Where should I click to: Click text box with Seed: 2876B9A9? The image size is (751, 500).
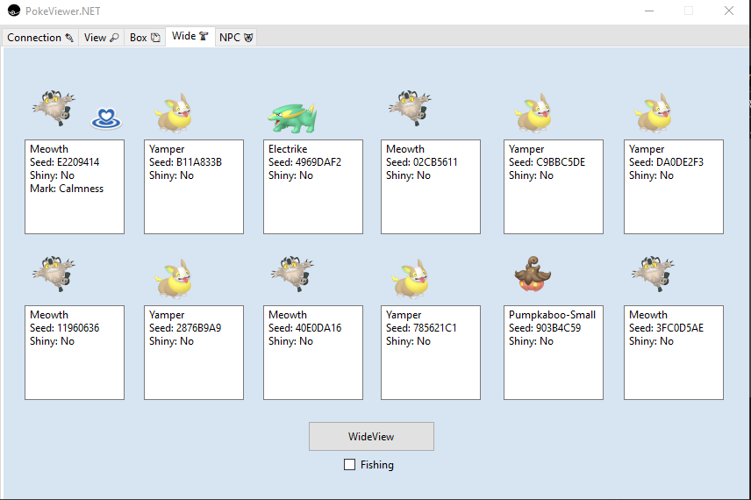(x=194, y=353)
